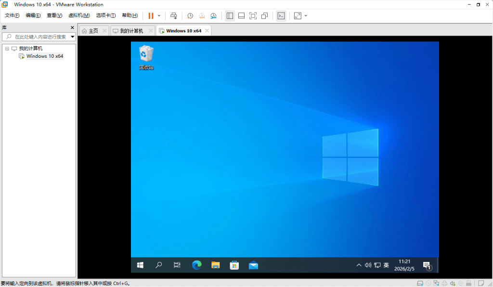
Task: Close the Windows 10 x64 tab
Action: coord(207,30)
